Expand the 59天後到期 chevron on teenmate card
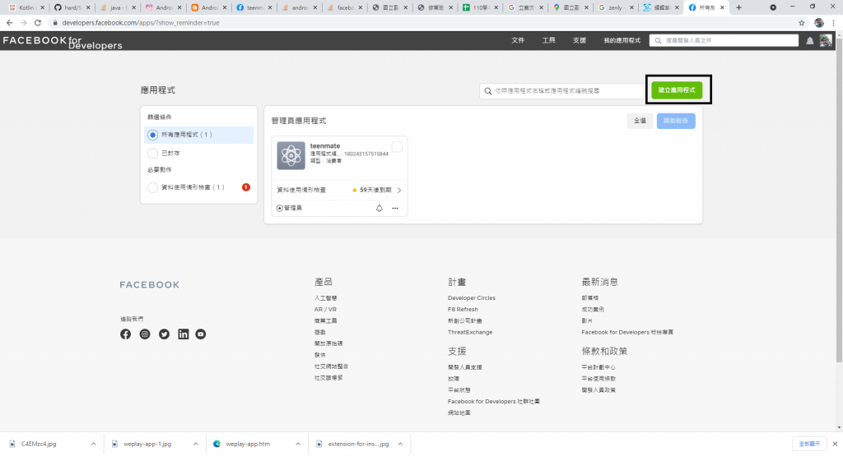Viewport: 843px width, 456px height. pos(399,190)
